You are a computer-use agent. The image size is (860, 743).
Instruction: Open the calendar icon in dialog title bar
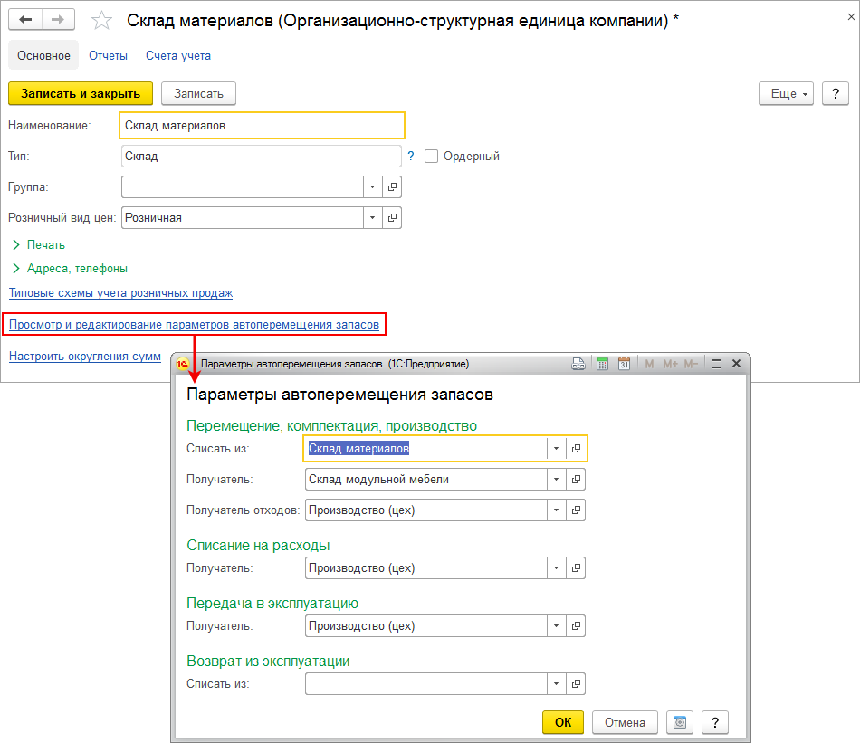(624, 364)
